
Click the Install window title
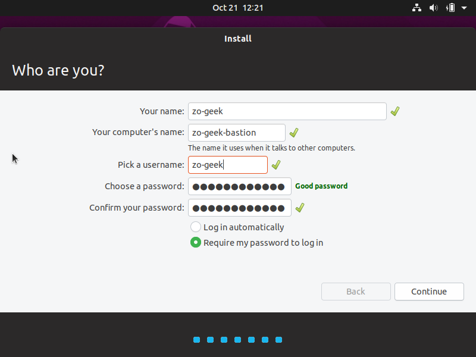[x=237, y=39]
